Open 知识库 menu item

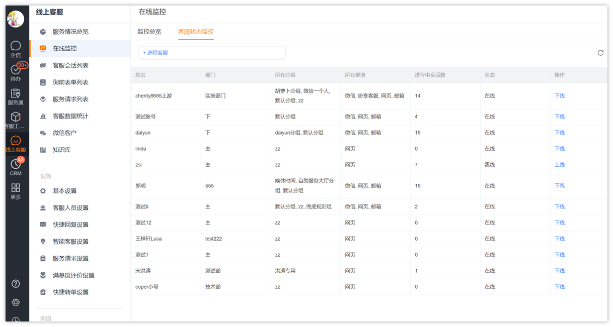pyautogui.click(x=80, y=150)
